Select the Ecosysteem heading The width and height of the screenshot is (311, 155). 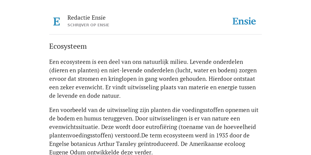point(68,46)
